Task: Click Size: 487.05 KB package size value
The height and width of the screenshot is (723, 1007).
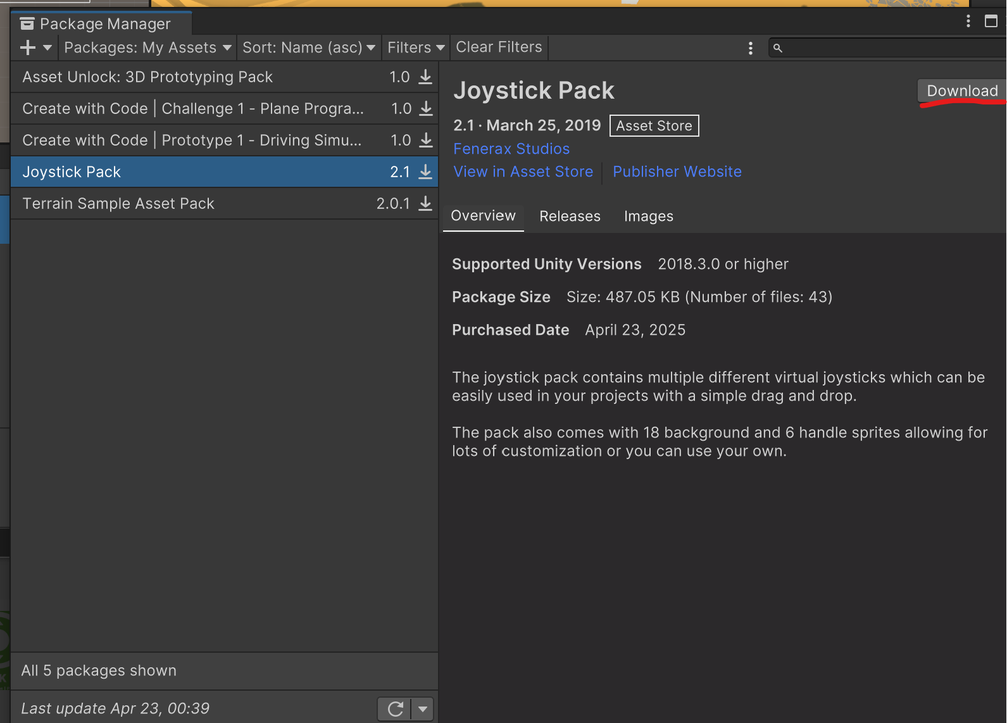Action: (699, 297)
